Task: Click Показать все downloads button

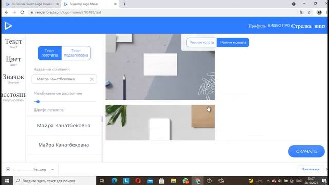Action: coord(310,169)
